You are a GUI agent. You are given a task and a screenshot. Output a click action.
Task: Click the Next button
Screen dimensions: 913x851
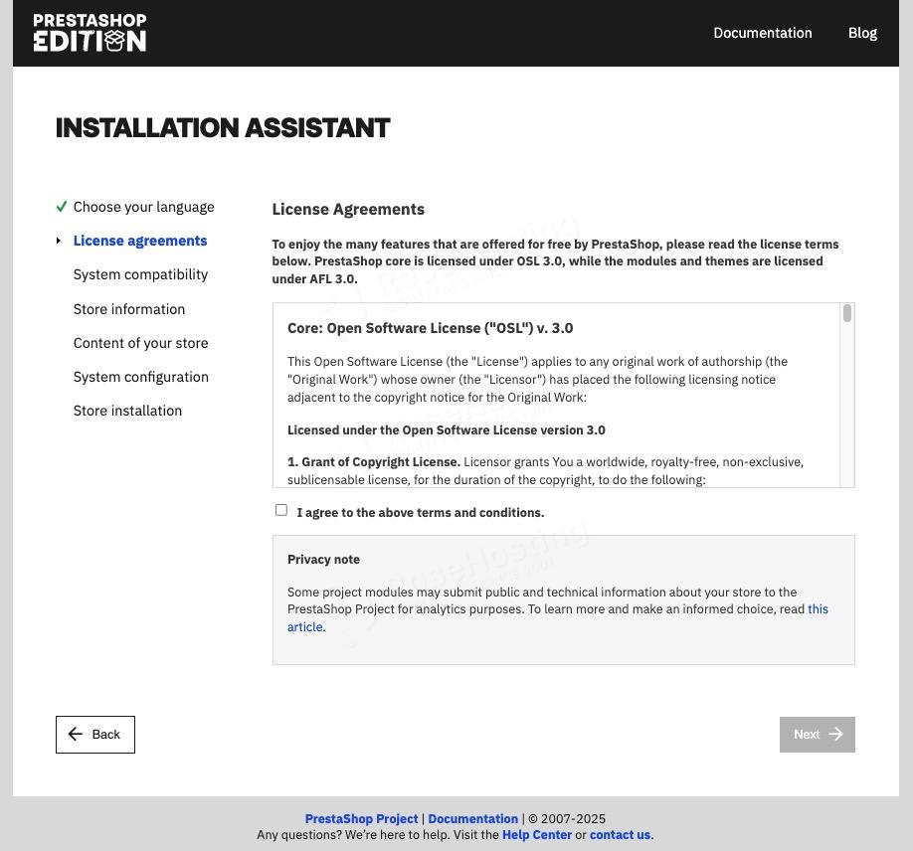tap(818, 735)
